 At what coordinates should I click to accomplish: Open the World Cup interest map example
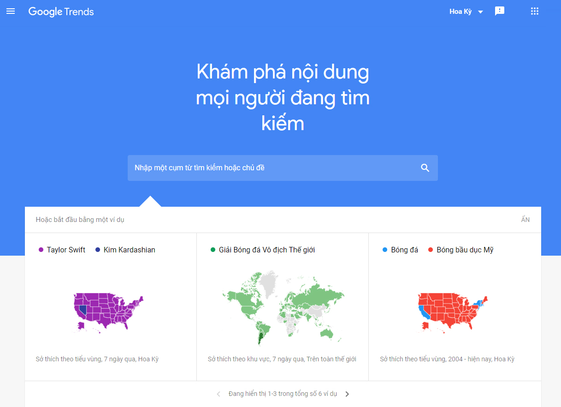pyautogui.click(x=283, y=307)
